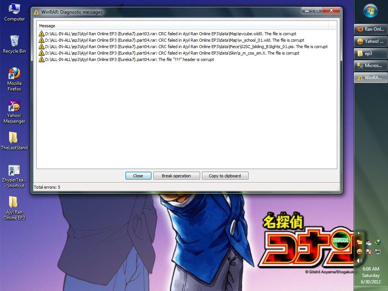Click the volume speaker tray icon

(359, 260)
